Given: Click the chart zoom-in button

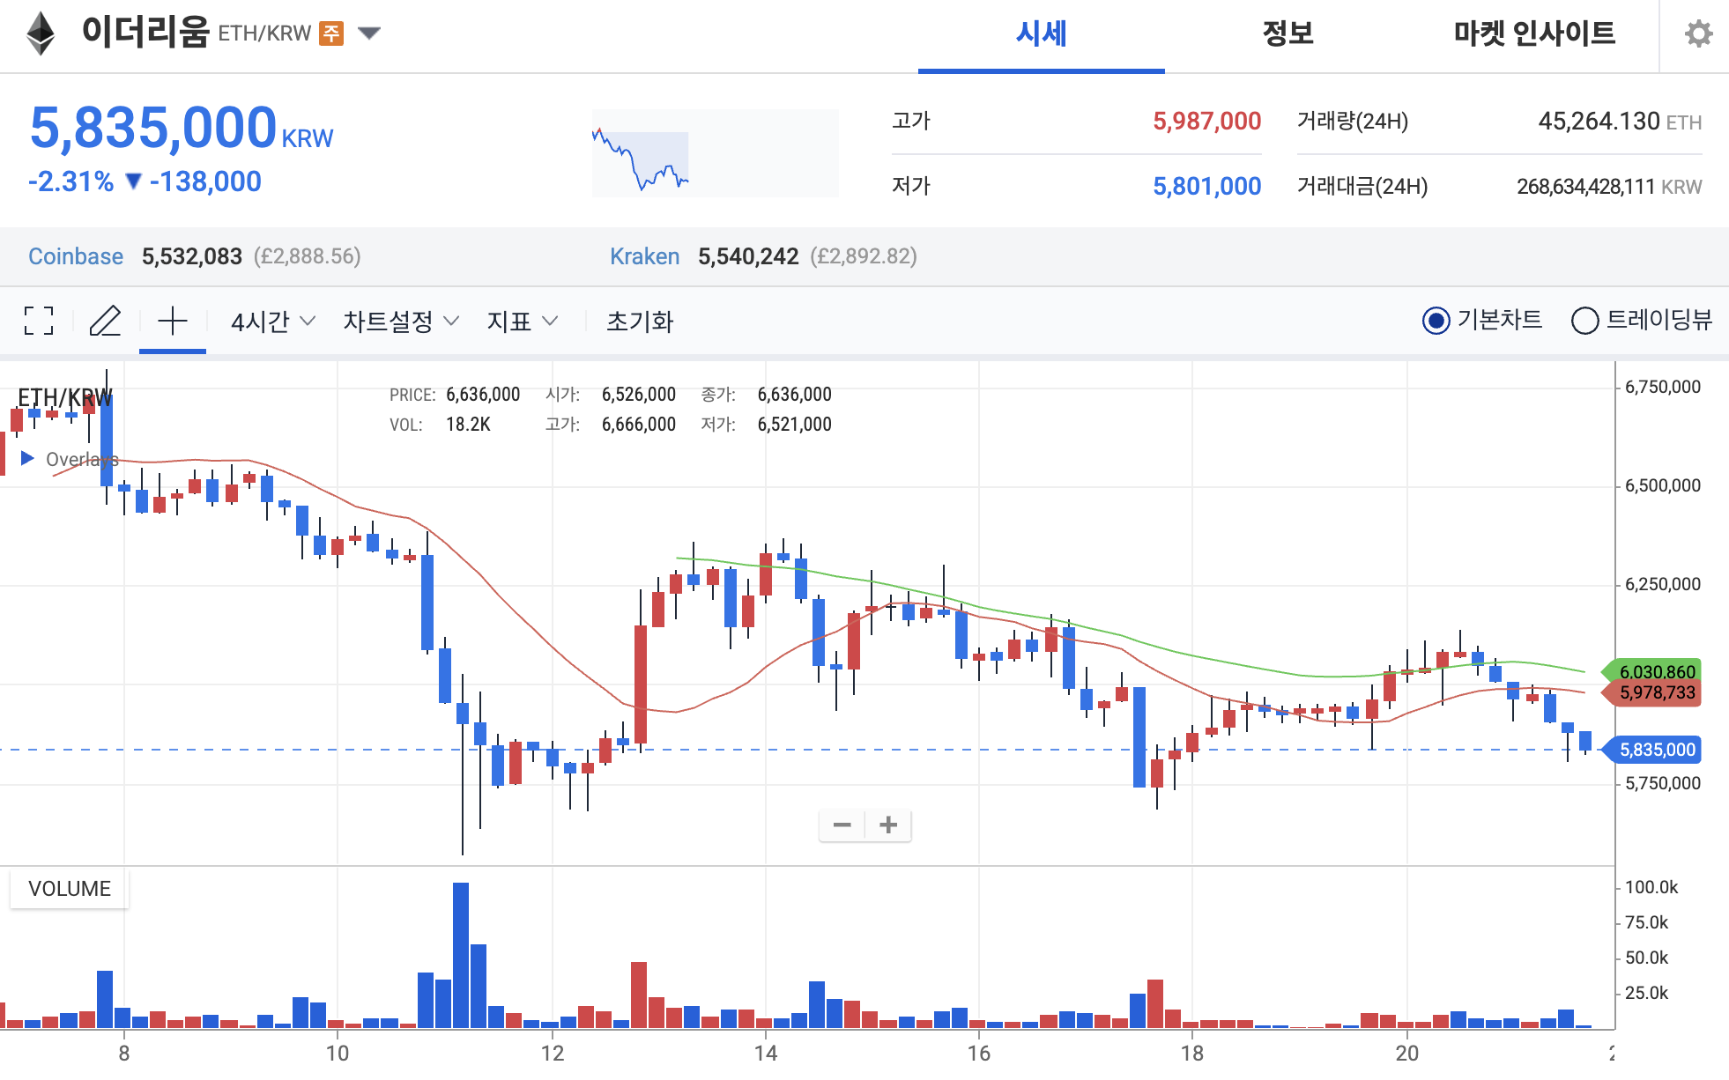Looking at the screenshot, I should click(x=888, y=825).
